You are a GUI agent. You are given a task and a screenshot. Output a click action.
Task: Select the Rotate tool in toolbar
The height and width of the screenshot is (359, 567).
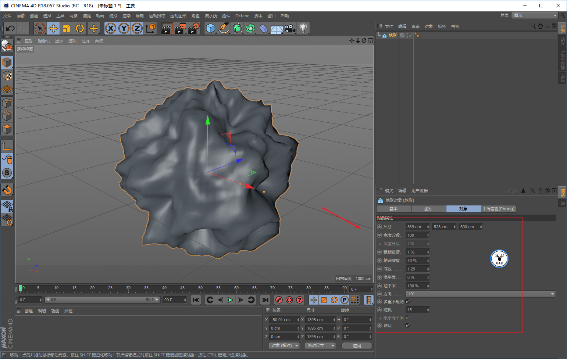click(x=80, y=28)
